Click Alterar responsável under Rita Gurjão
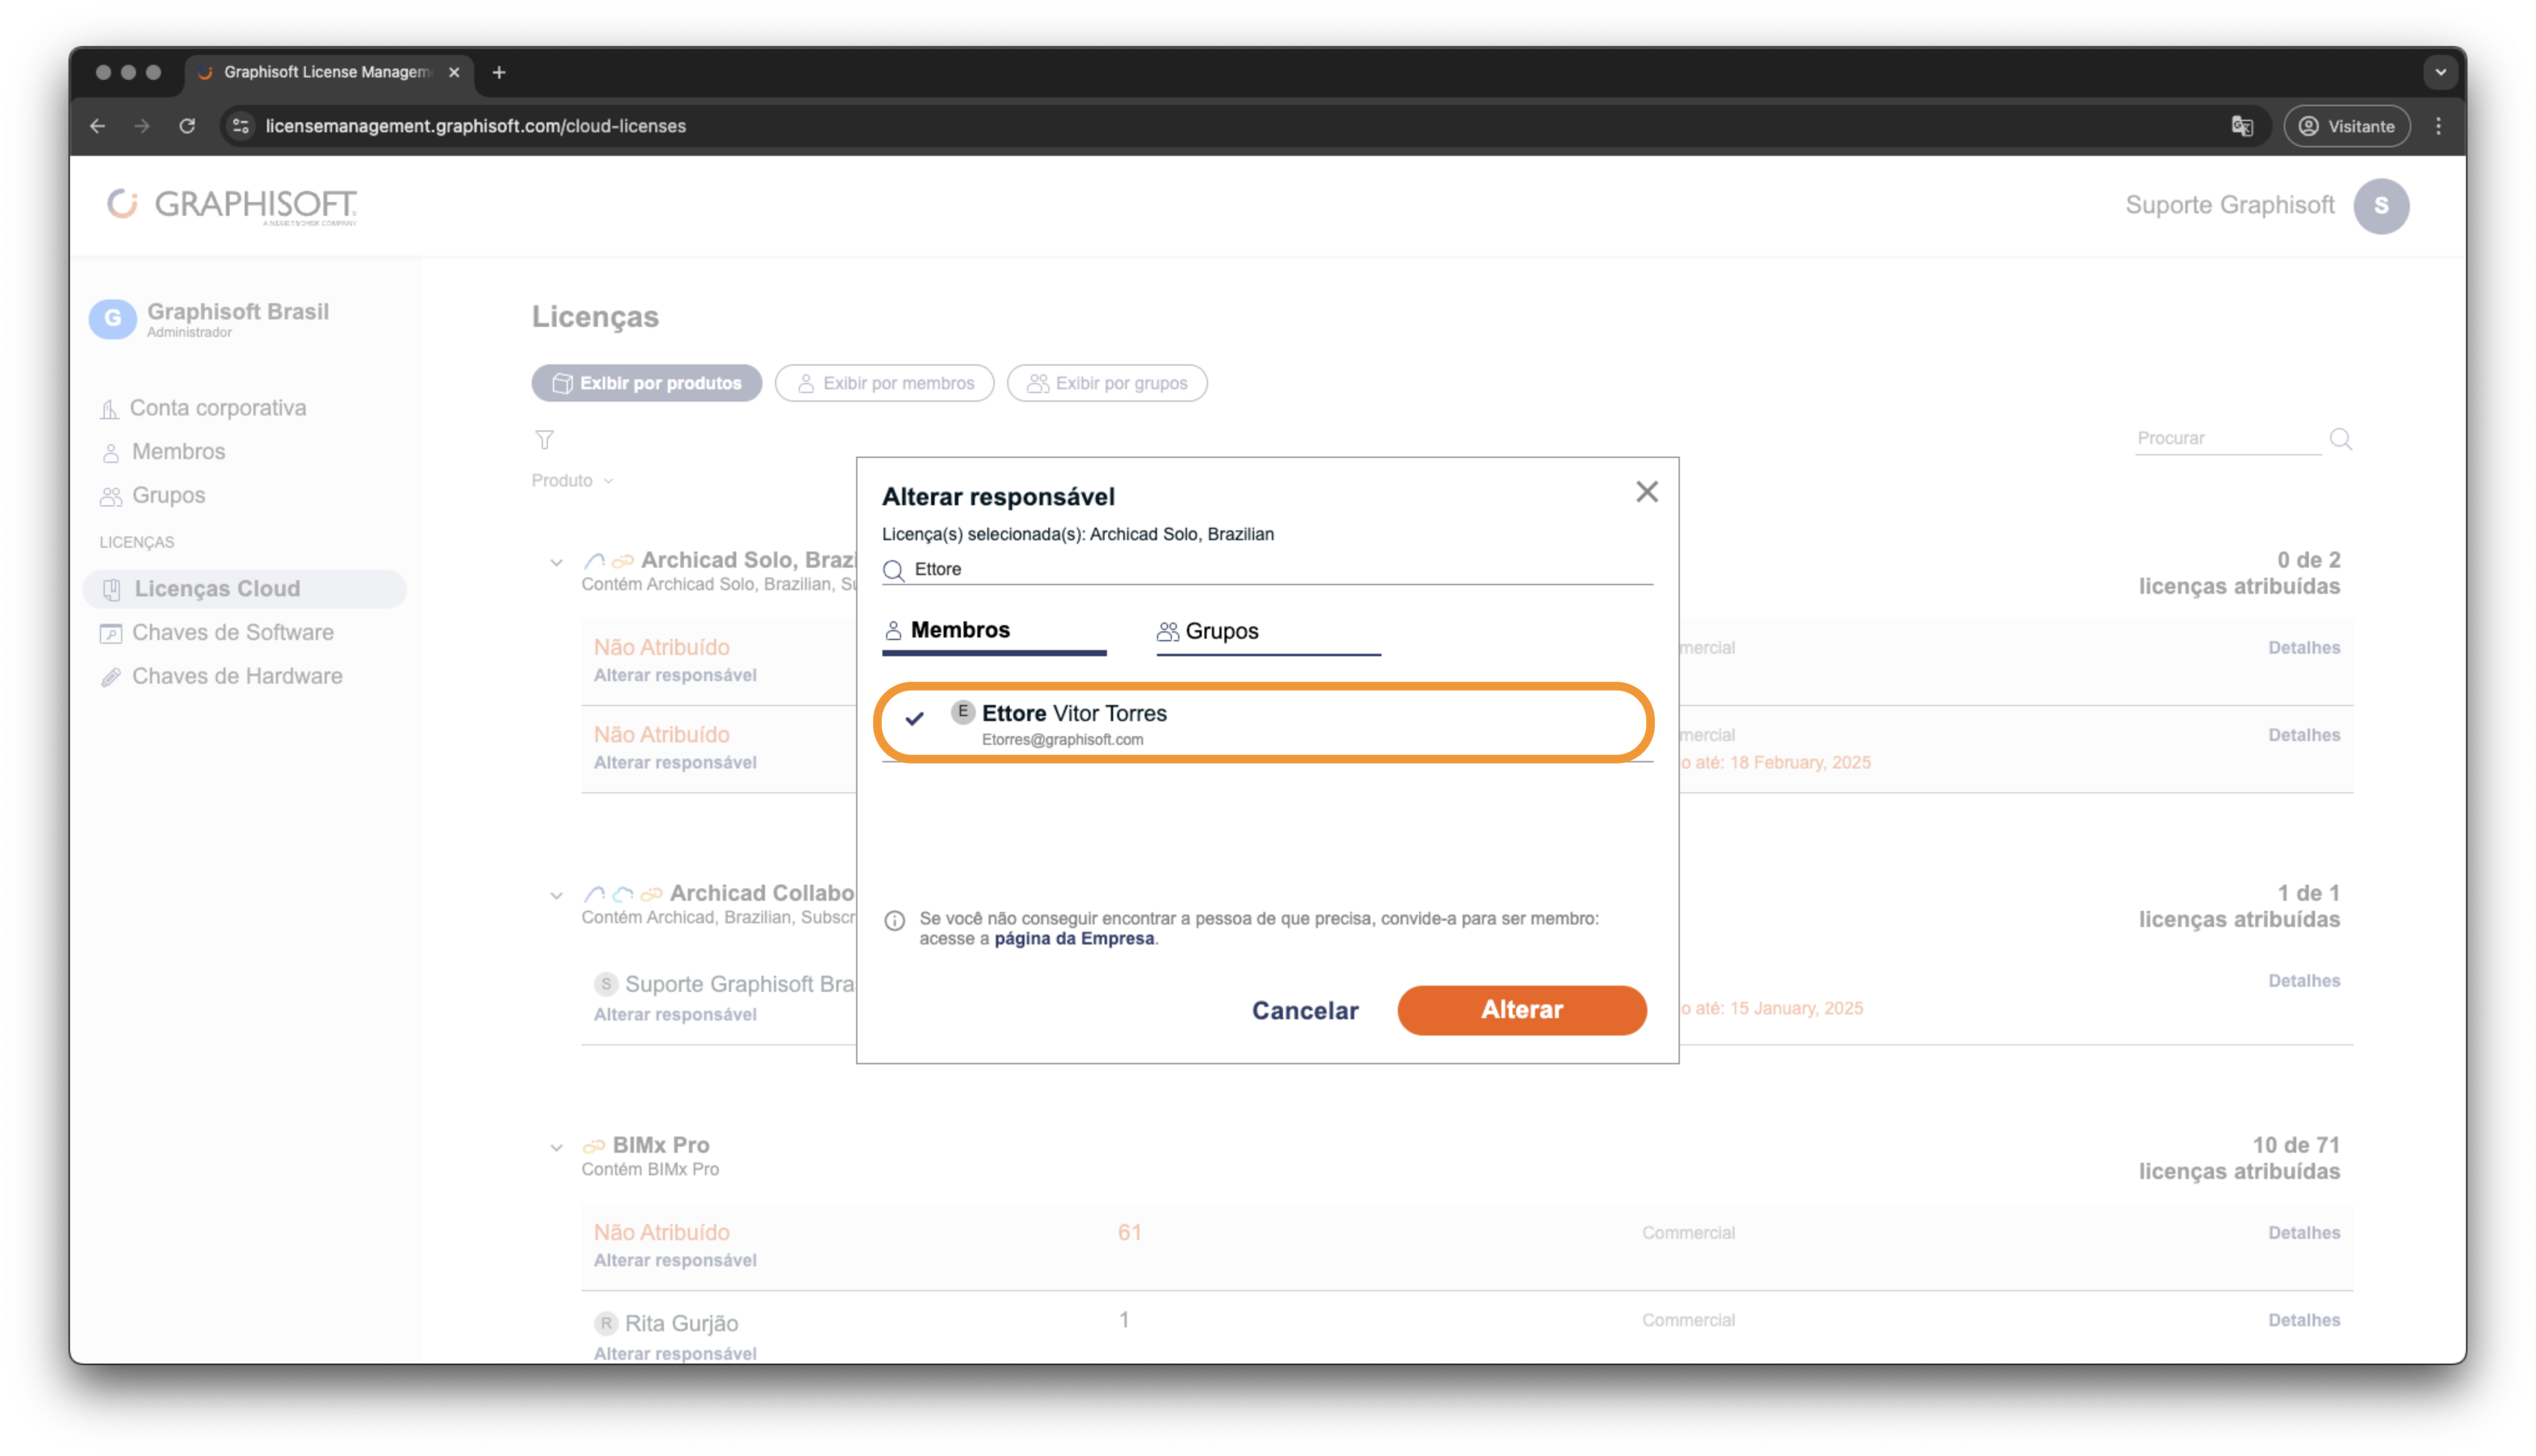 (675, 1354)
